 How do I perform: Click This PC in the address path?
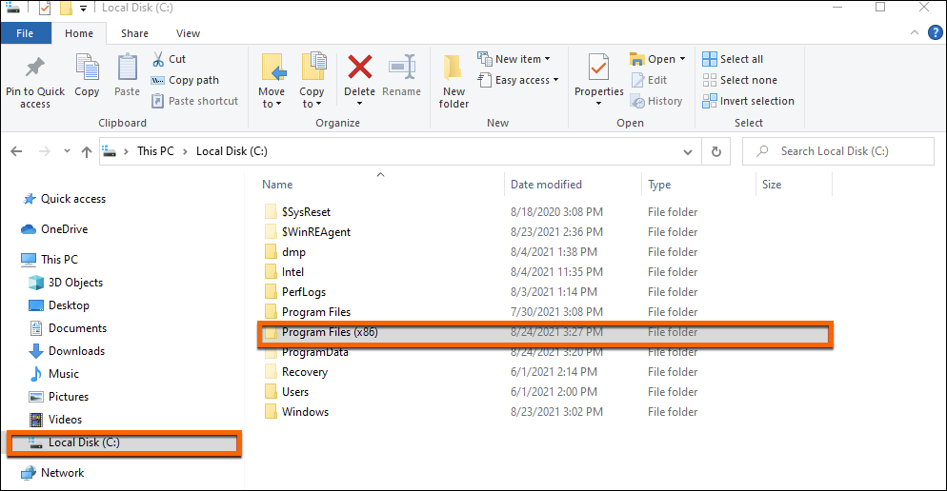point(155,151)
